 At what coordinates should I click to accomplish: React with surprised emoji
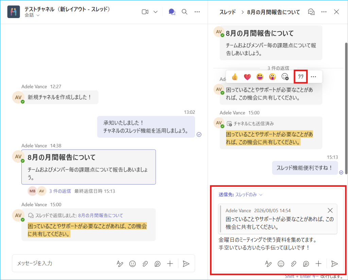click(x=272, y=77)
